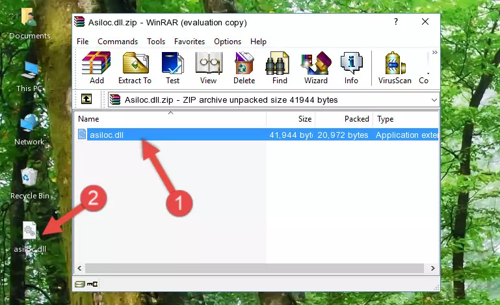500x305 pixels.
Task: Select the Network desktop icon
Action: [29, 129]
